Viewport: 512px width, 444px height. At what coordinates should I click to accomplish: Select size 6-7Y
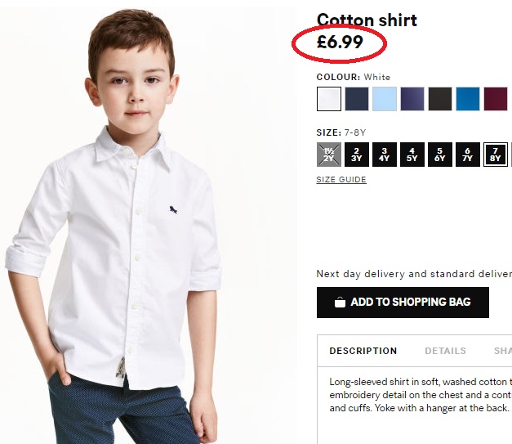point(468,155)
